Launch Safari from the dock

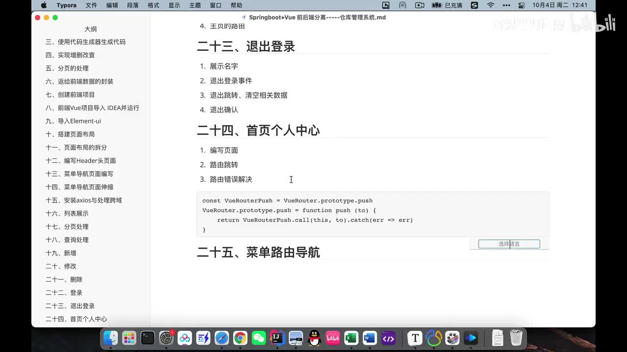coord(221,338)
